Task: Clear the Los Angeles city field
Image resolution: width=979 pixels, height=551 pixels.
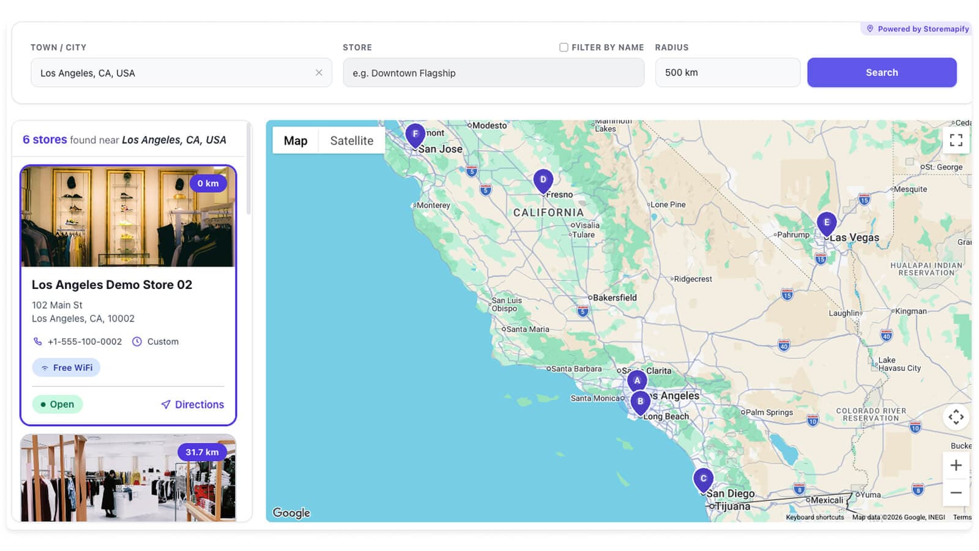Action: pyautogui.click(x=319, y=72)
